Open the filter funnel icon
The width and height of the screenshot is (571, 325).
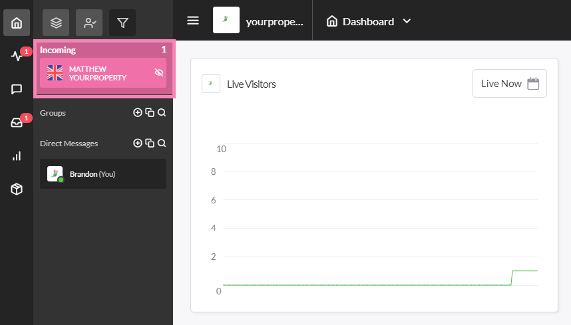122,23
